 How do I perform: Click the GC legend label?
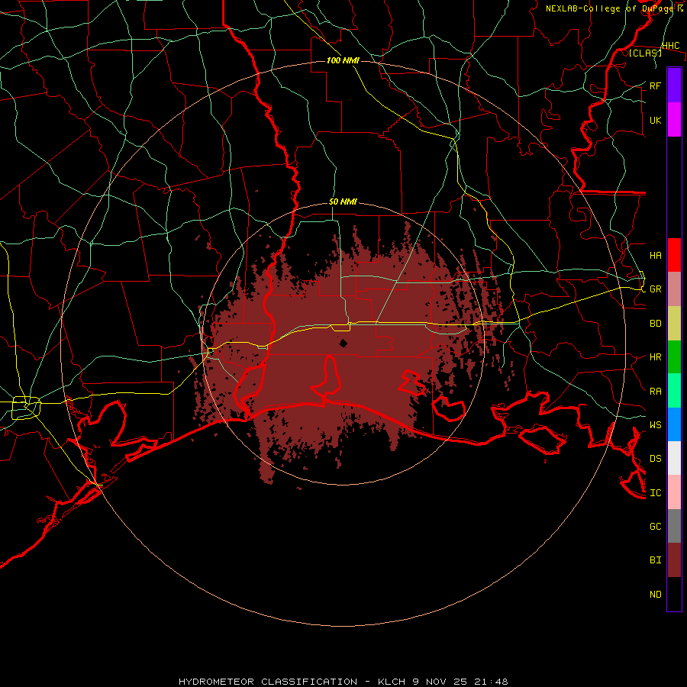pos(655,526)
